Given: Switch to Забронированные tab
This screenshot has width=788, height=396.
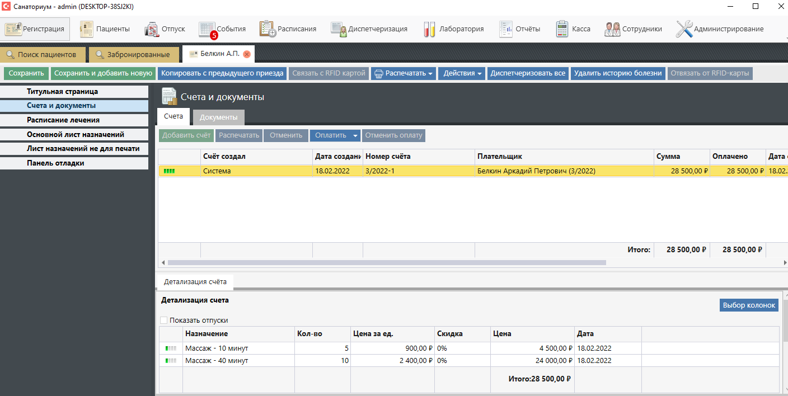Looking at the screenshot, I should coord(134,55).
